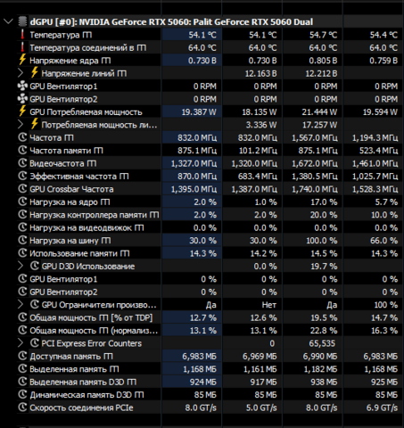Click gauge icon of Использование памяти ГП
This screenshot has height=428, width=404.
[22, 253]
